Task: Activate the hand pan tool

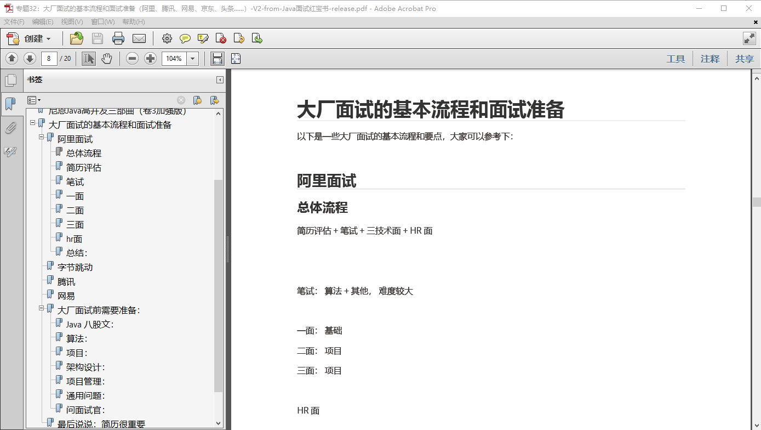Action: click(x=106, y=58)
